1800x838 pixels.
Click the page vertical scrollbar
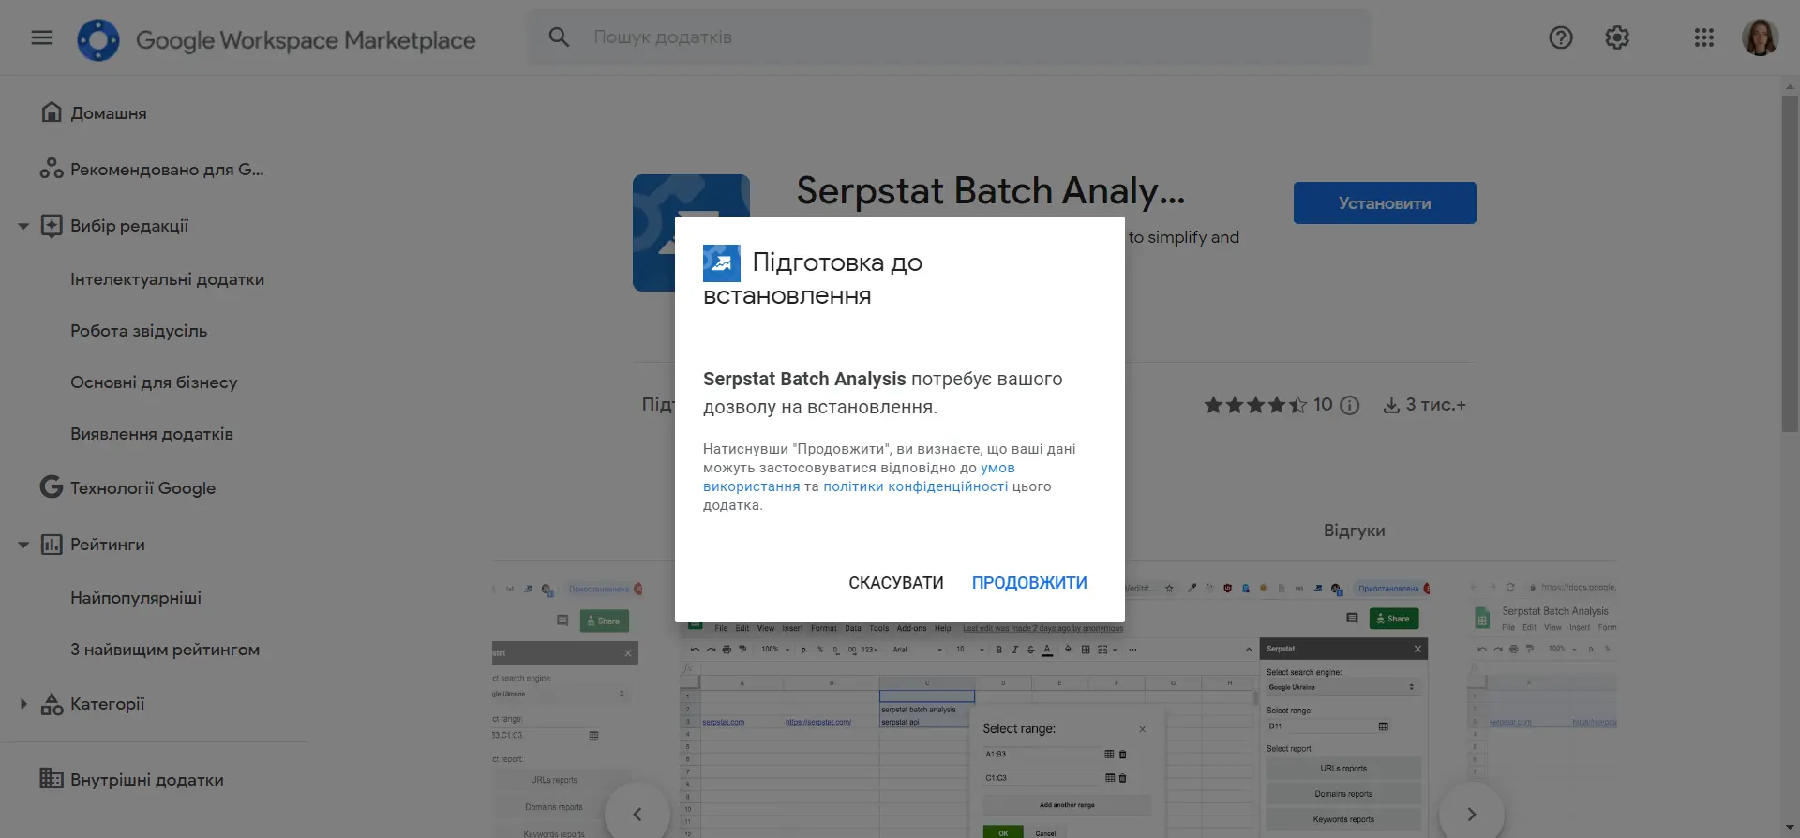tap(1790, 262)
